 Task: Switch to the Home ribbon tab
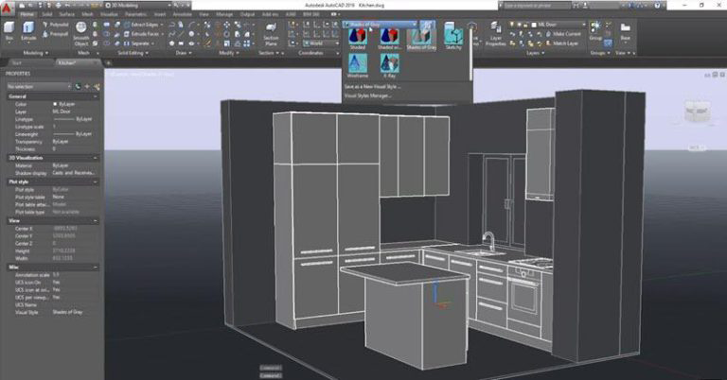click(26, 15)
